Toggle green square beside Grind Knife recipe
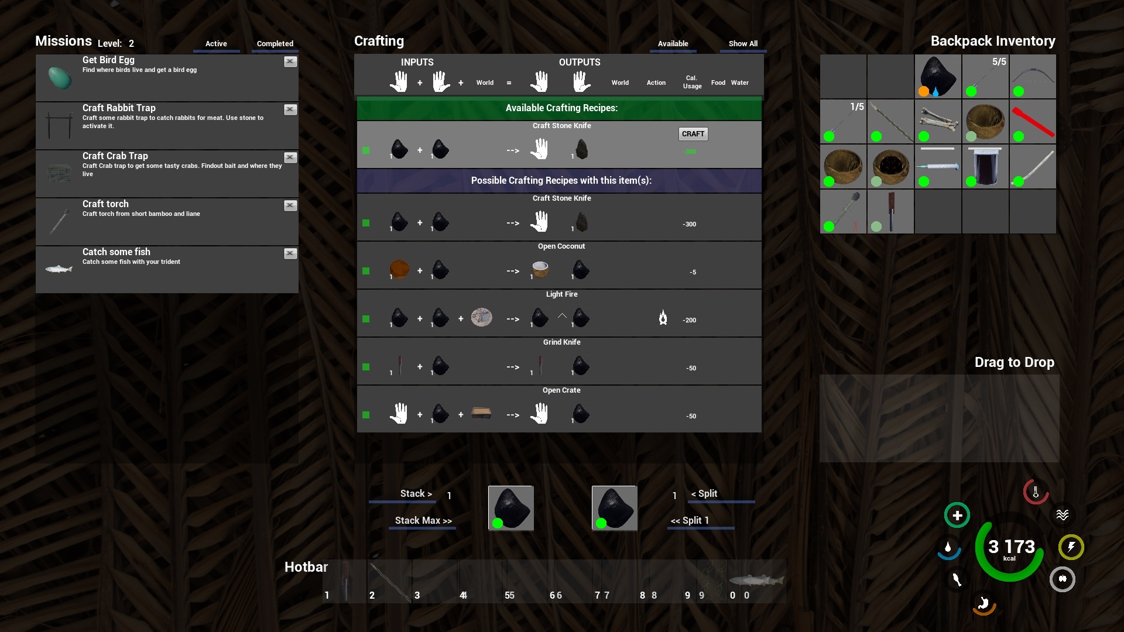1124x632 pixels. coord(366,367)
